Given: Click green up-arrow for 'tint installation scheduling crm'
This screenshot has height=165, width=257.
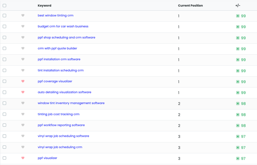Looking at the screenshot, I should (x=238, y=71).
